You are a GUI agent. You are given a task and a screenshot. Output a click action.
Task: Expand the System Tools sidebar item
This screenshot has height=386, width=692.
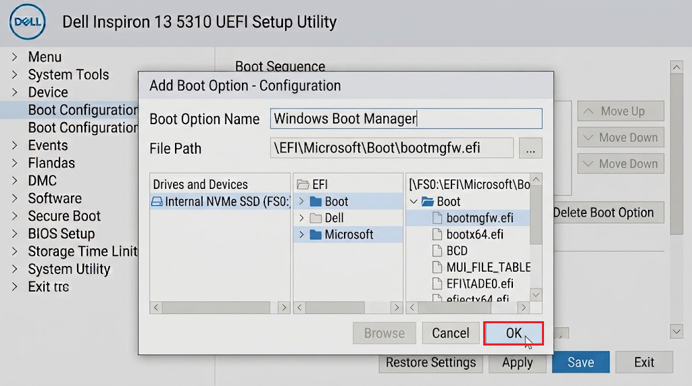point(15,74)
